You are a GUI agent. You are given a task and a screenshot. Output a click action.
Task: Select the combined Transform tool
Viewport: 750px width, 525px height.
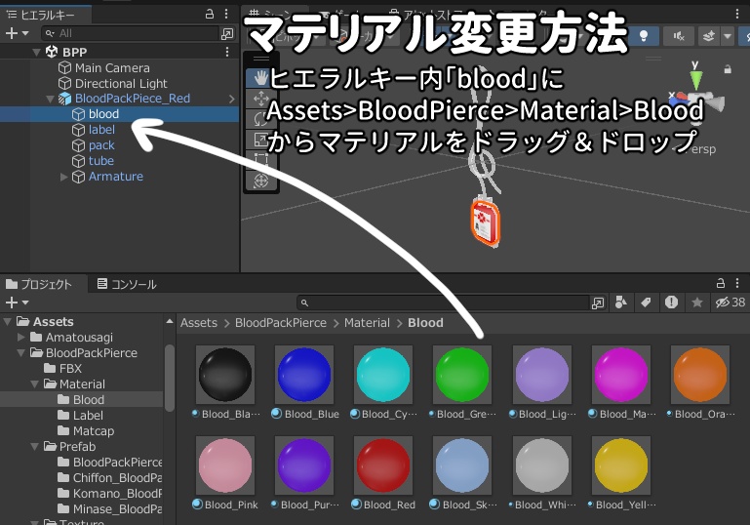(x=260, y=181)
